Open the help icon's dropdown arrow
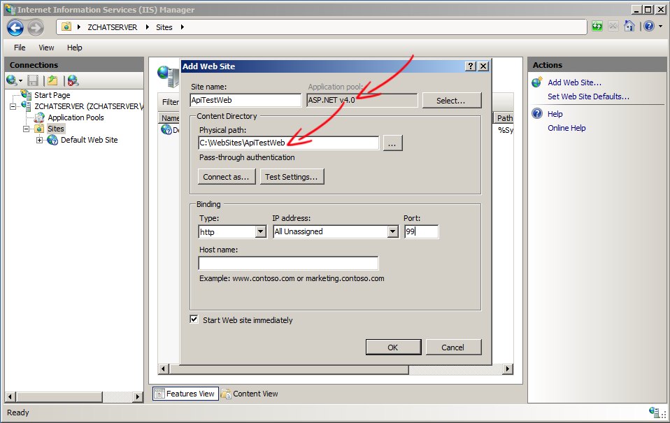Image resolution: width=670 pixels, height=423 pixels. pyautogui.click(x=661, y=27)
